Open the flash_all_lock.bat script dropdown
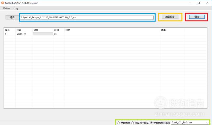The image size is (212, 125). click(x=190, y=123)
